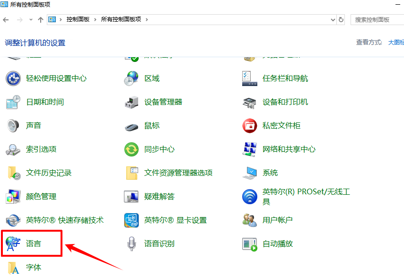Open the 同步中心 green sync icon
The width and height of the screenshot is (404, 278).
pos(132,149)
